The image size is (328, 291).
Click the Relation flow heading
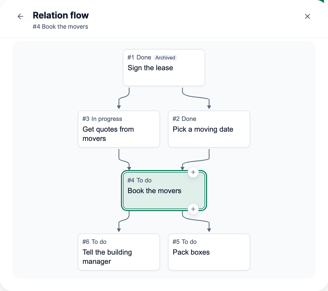pos(61,15)
